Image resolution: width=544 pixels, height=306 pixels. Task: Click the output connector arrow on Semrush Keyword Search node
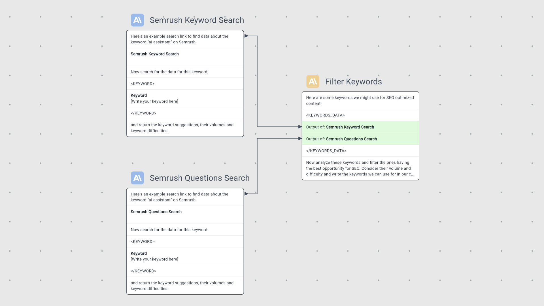coord(246,36)
